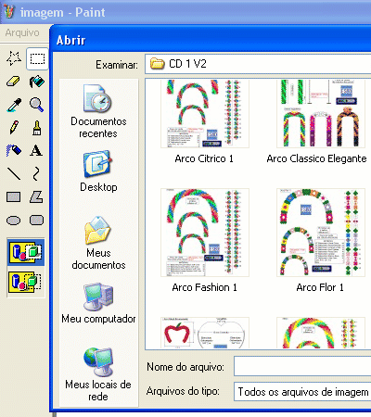Select the Text tool
371x417 pixels.
[37, 151]
